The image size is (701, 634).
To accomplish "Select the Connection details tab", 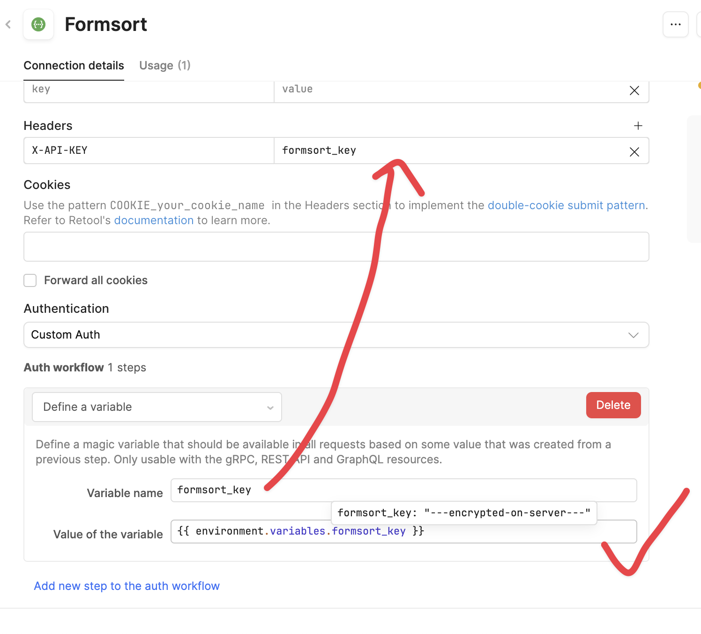I will click(x=74, y=66).
